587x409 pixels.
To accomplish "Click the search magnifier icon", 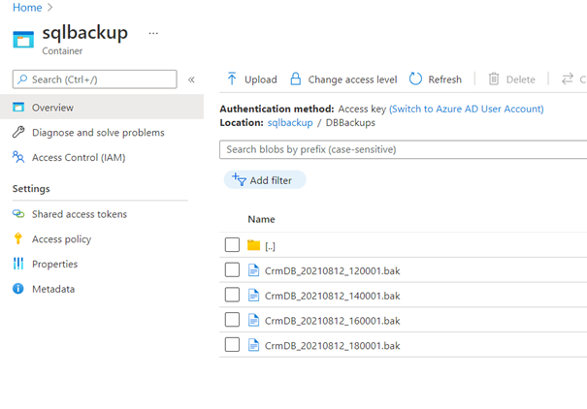I will [22, 79].
